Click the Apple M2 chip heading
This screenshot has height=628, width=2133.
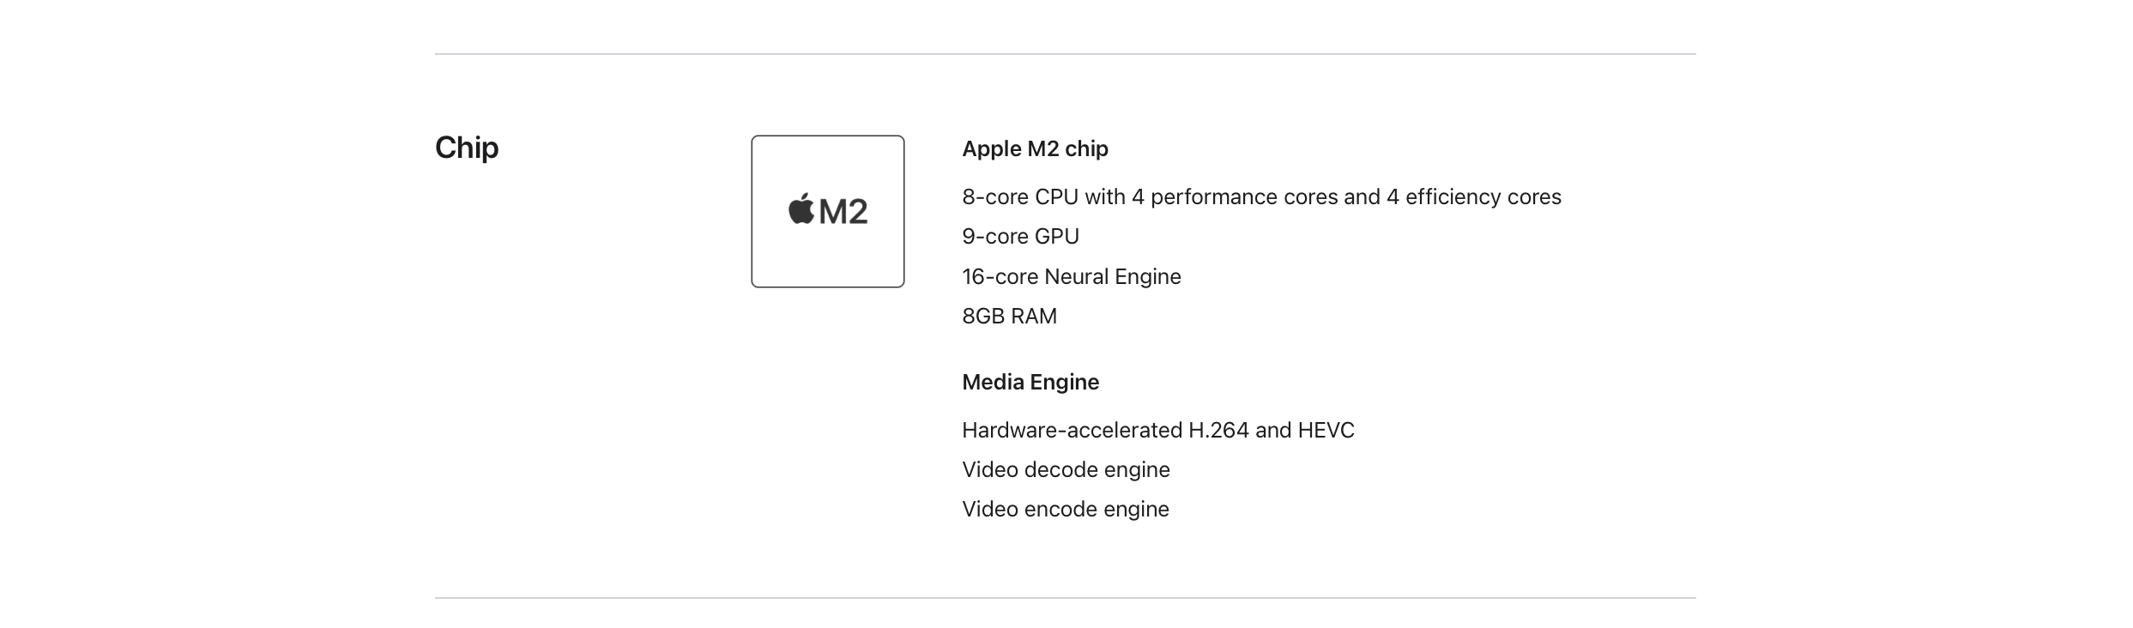coord(1035,149)
